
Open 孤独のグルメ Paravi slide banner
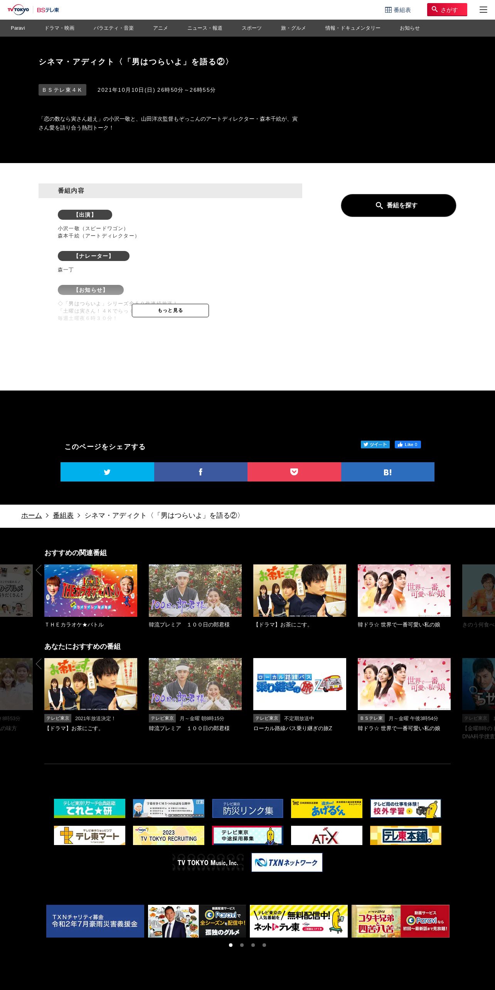(197, 921)
